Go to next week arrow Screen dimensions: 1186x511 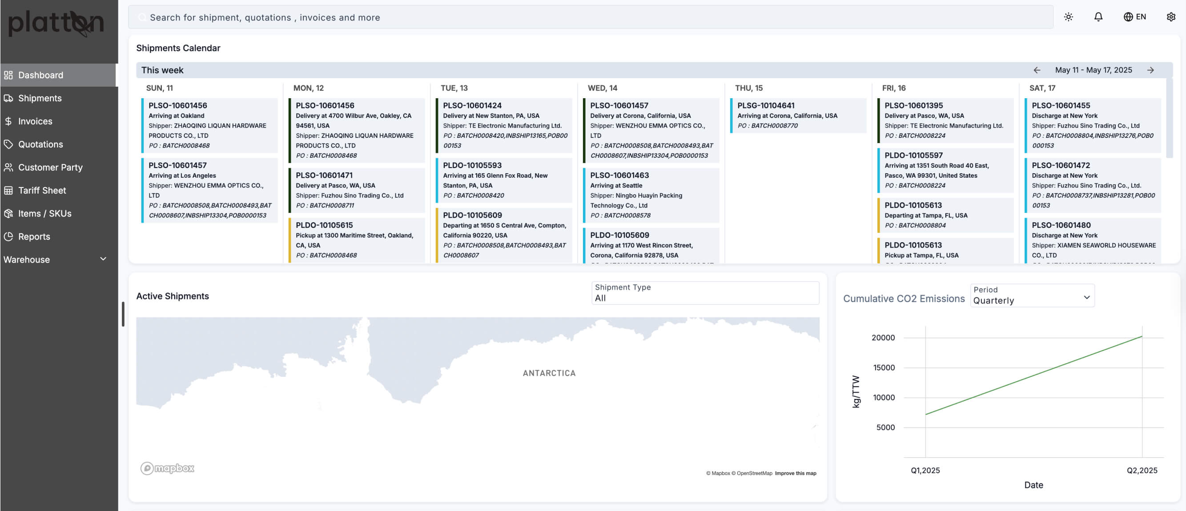[1150, 70]
